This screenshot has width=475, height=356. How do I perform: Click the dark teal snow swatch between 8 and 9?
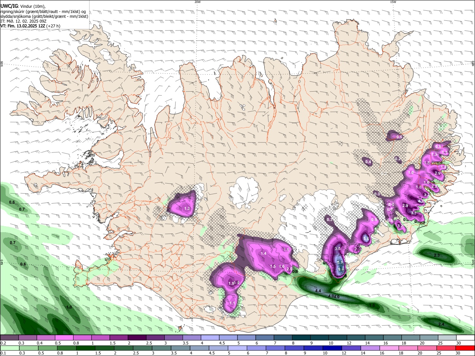click(x=301, y=338)
